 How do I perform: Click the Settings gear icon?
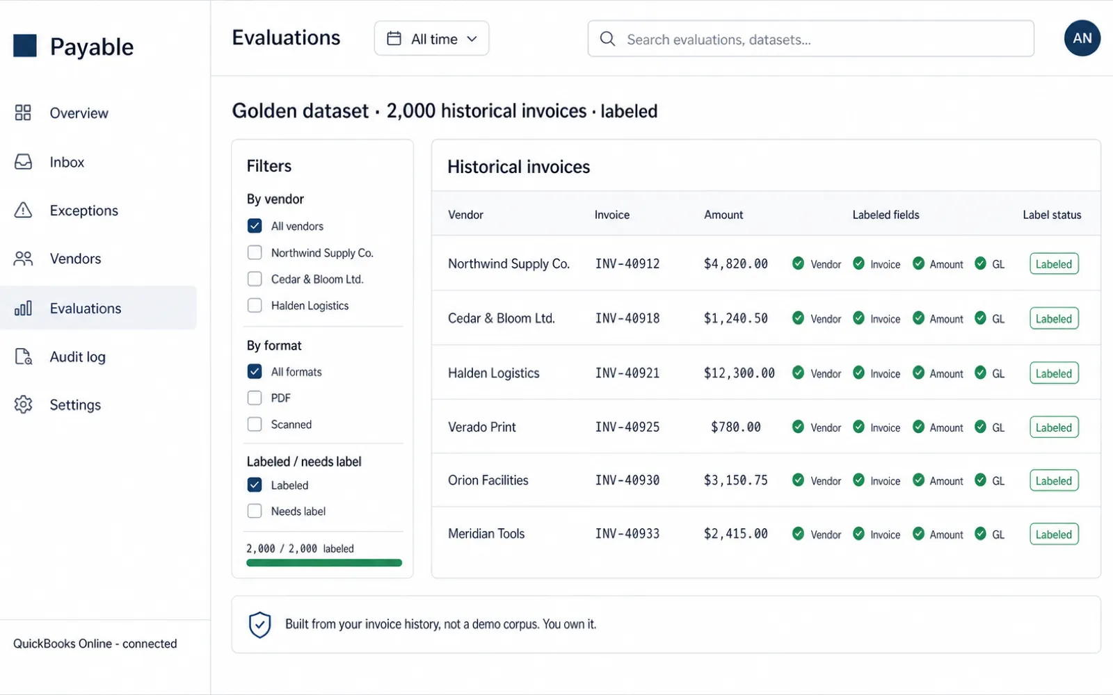23,404
